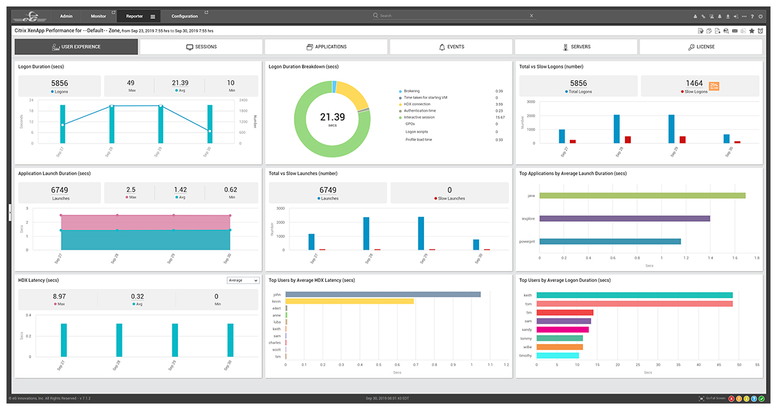Click the green normal status icon
This screenshot has width=777, height=410.
click(x=761, y=398)
